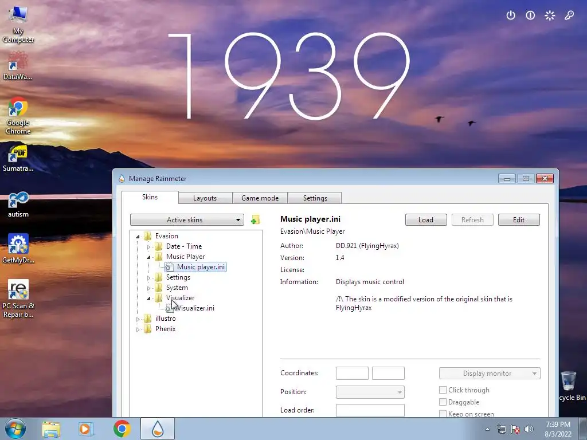Open the Display monitor dropdown
The image size is (587, 440).
click(490, 374)
